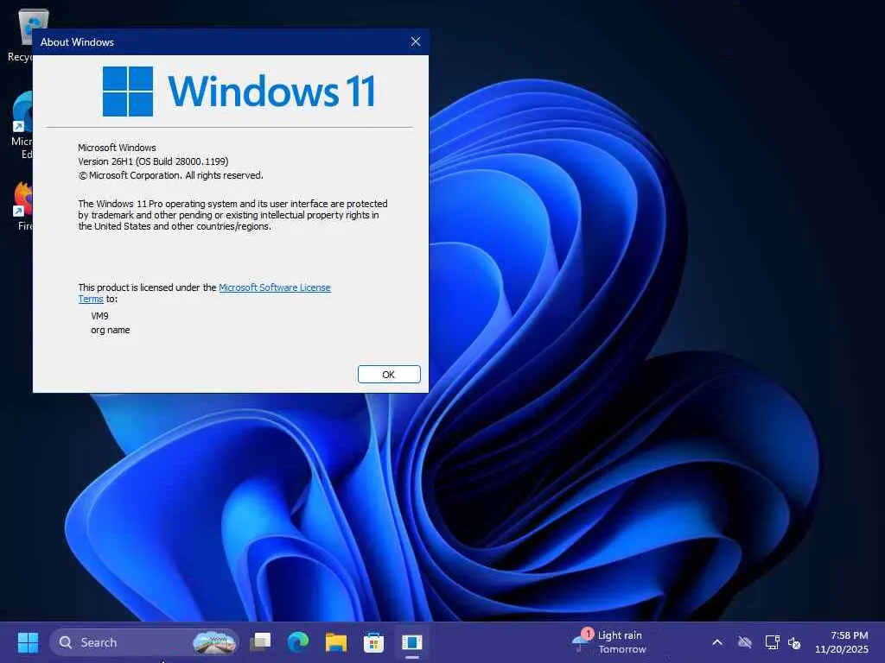Click OK in About Windows dialog
Screen dimensions: 885x663
pyautogui.click(x=389, y=375)
